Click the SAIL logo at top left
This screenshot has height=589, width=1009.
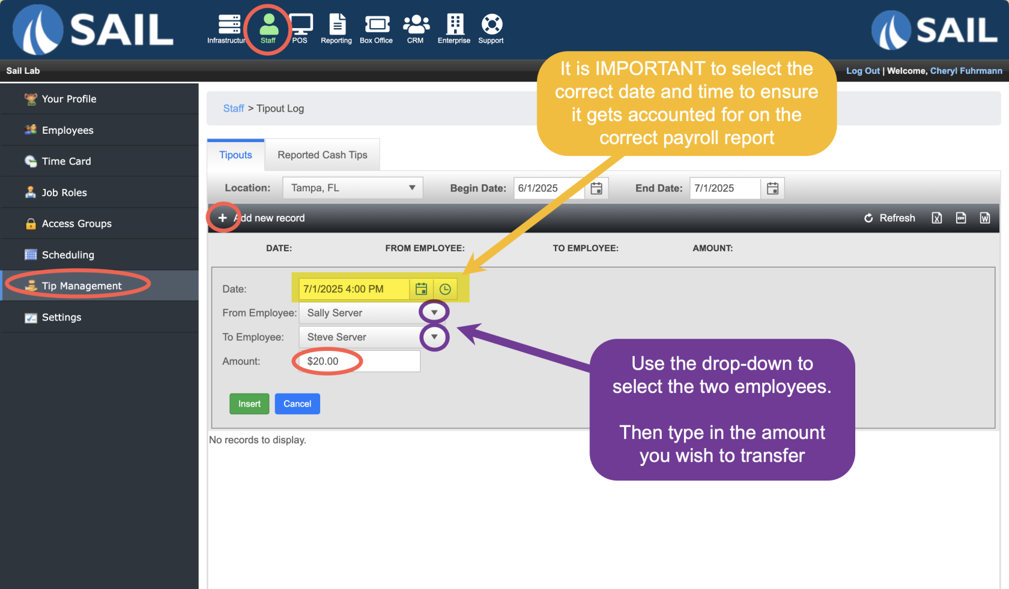coord(93,29)
